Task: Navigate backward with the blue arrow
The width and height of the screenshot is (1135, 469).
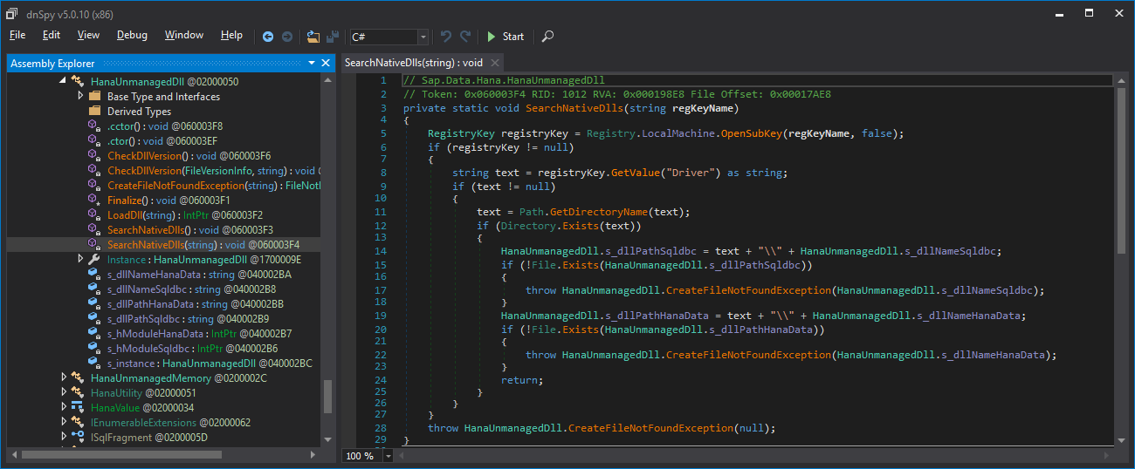Action: click(268, 37)
